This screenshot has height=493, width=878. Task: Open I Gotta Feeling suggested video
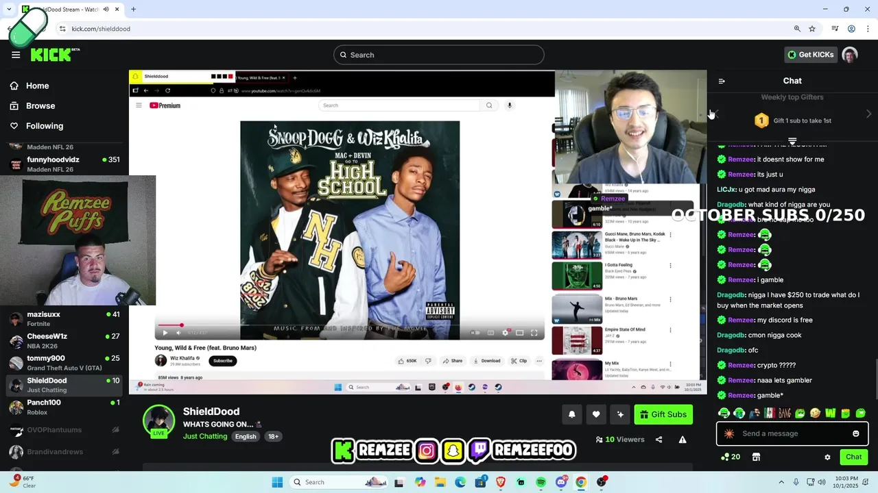pyautogui.click(x=611, y=275)
